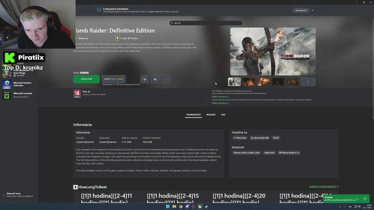The image size is (374, 210).
Task: Click install size 24,24 GB
Action: tap(147, 142)
